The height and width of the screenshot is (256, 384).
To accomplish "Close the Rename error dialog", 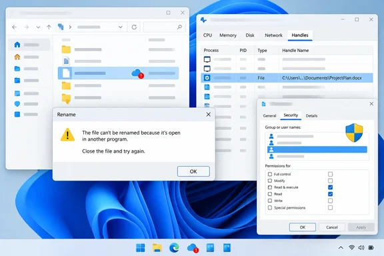I will click(x=208, y=115).
